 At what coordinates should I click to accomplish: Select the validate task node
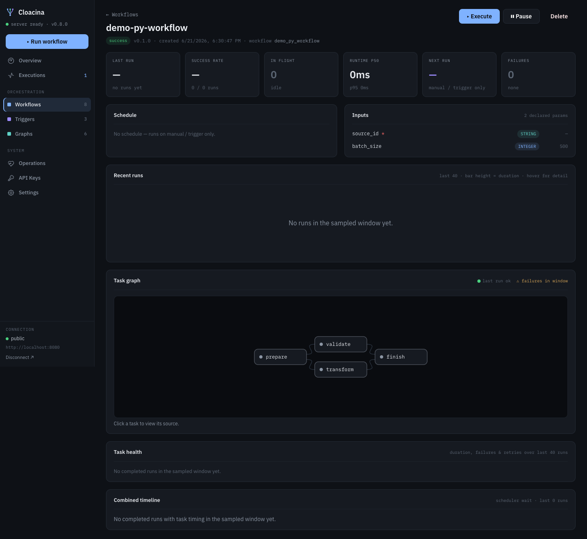point(341,344)
